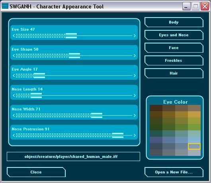Pick the dark teal eye color swatch
This screenshot has height=183, width=211.
click(x=156, y=134)
